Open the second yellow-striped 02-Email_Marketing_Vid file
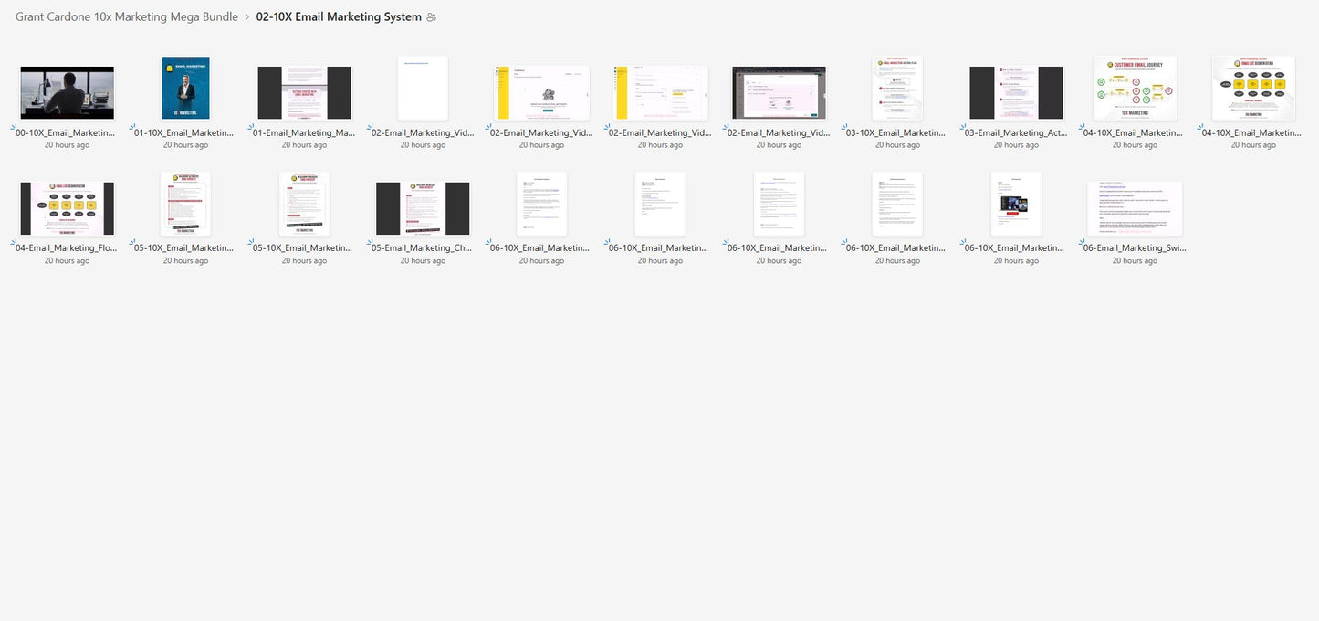The width and height of the screenshot is (1319, 621). click(660, 89)
